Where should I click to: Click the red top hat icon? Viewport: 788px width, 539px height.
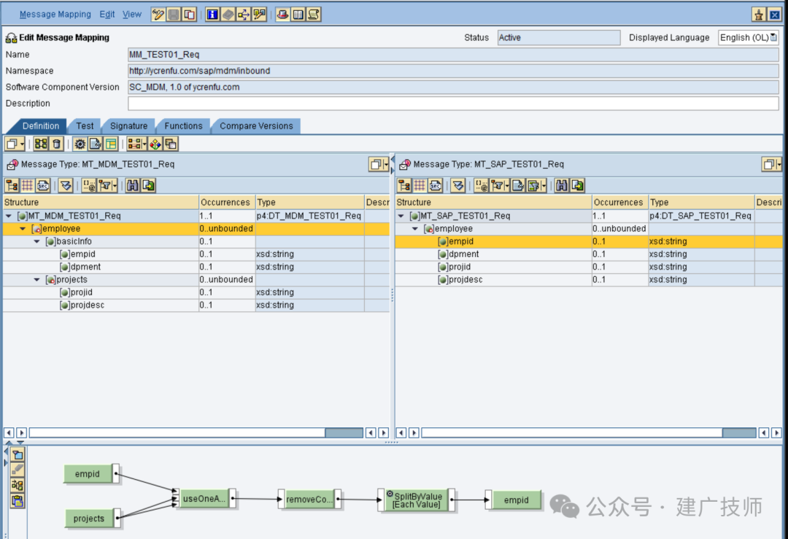tap(282, 14)
